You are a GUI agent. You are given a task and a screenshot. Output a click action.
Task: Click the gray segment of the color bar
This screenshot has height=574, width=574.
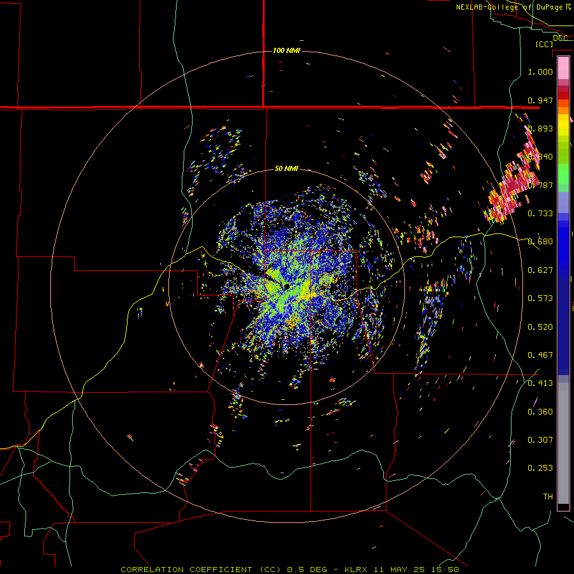[563, 443]
